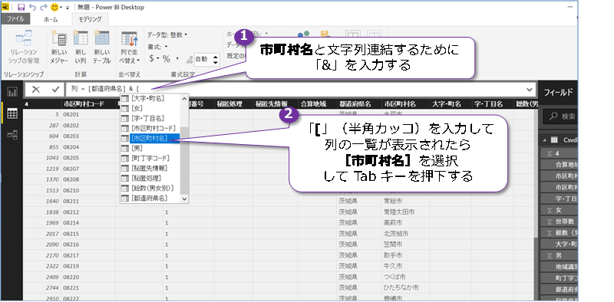Click the smiley feedback icon
This screenshot has width=614, height=302.
54,7
